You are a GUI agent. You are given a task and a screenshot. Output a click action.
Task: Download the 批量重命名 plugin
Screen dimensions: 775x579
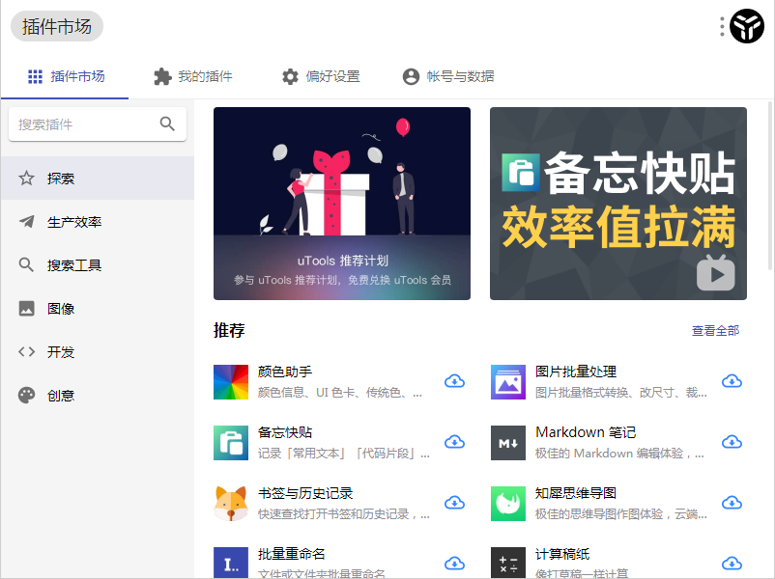pos(454,564)
